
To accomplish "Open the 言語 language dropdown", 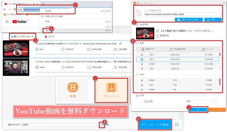I will pyautogui.click(x=205, y=102).
